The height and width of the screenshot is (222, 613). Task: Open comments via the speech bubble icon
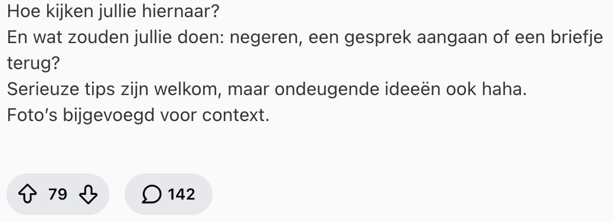[151, 194]
